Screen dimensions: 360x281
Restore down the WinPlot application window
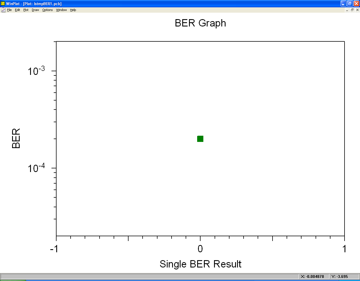(350, 3)
